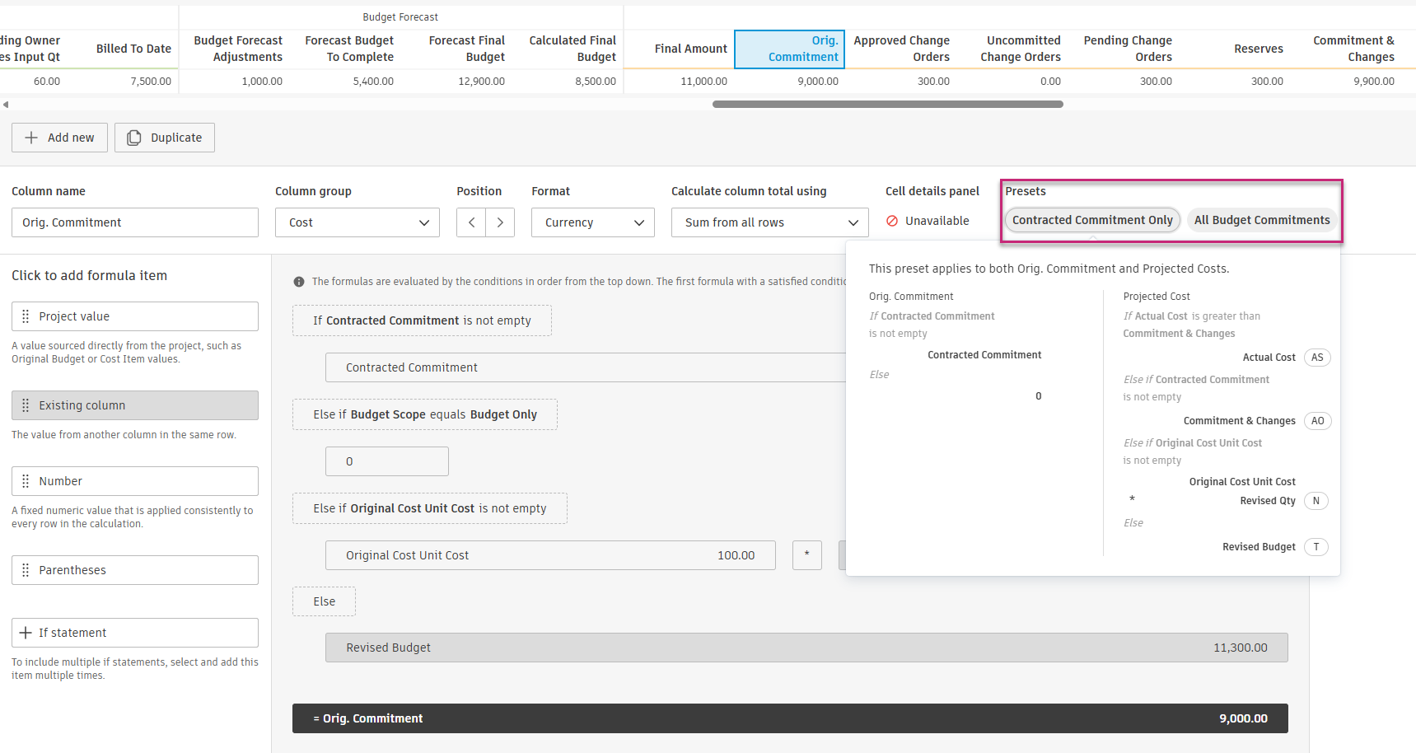Click the Unavailable prohibited icon
Screen dimensions: 1416x753
tap(892, 221)
